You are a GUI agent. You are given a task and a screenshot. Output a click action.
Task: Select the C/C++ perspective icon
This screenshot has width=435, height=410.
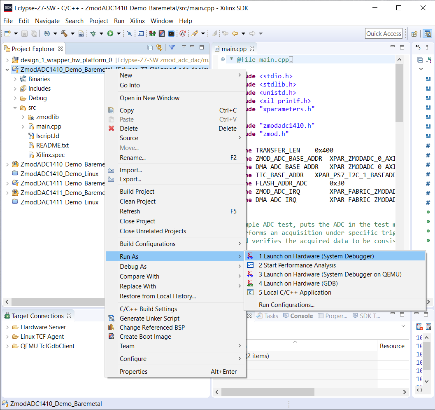(428, 34)
